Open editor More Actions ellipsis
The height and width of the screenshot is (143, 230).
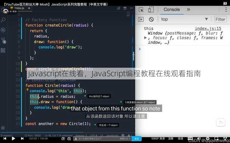131,8
